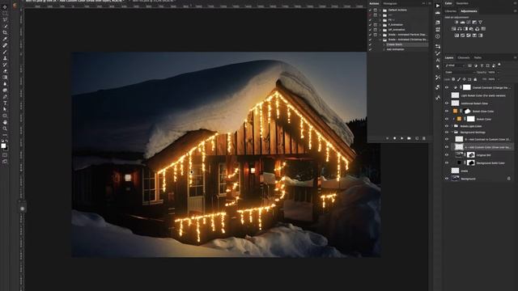The width and height of the screenshot is (518, 291).
Task: Toggle the Create Static action checkmark
Action: [371, 44]
